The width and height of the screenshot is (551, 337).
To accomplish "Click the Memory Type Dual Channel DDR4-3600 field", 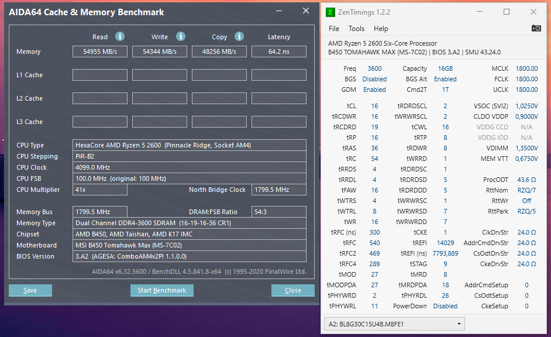I will coord(190,223).
